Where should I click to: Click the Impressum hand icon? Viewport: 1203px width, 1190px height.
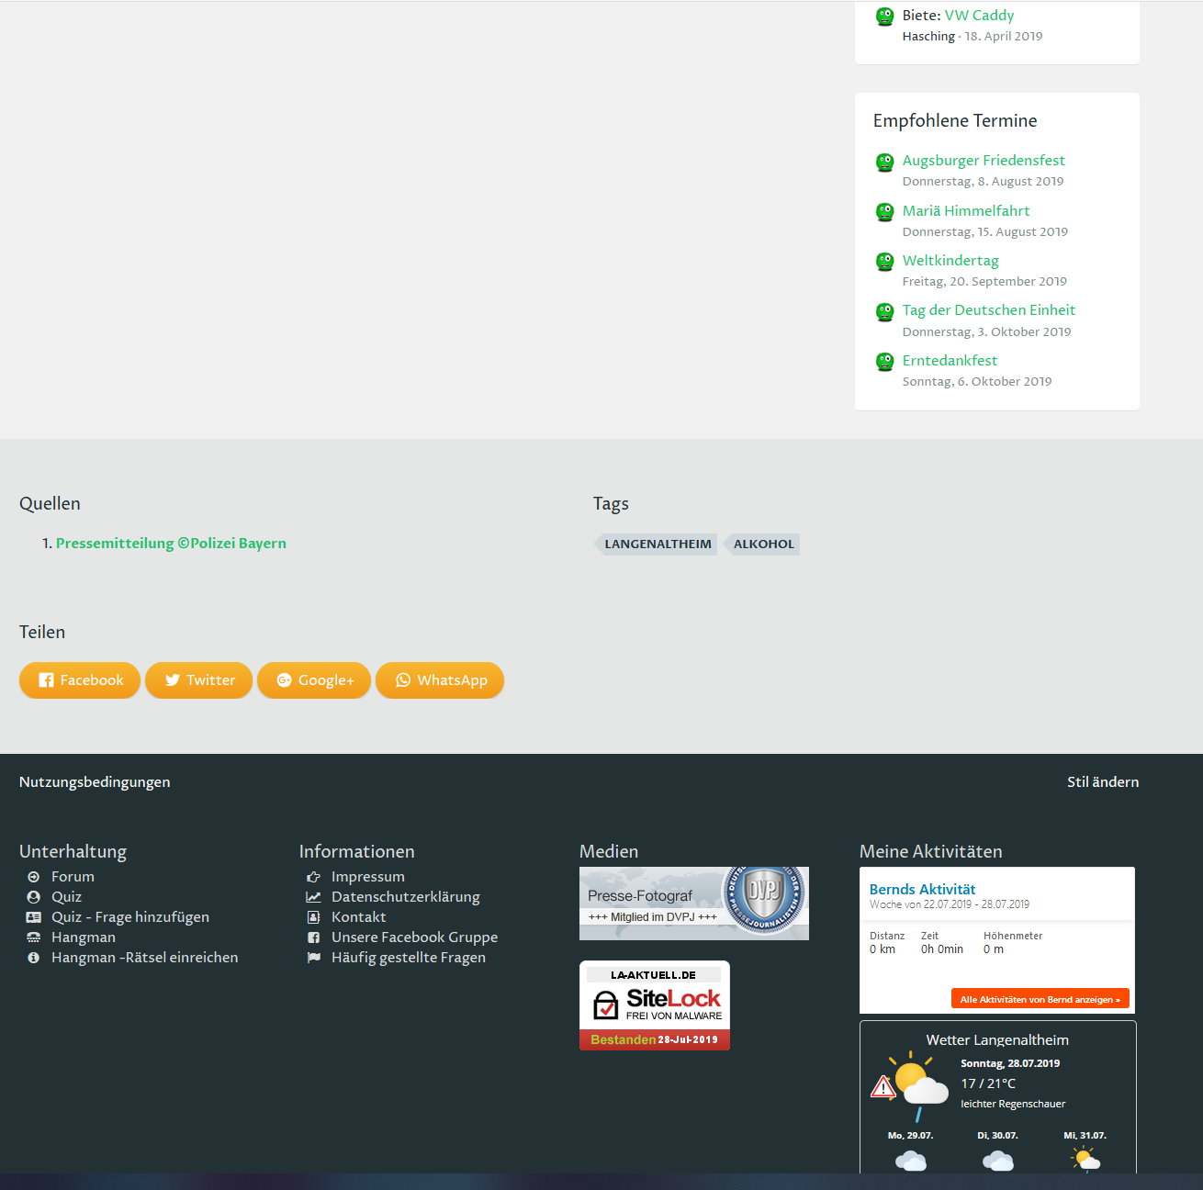tap(313, 877)
